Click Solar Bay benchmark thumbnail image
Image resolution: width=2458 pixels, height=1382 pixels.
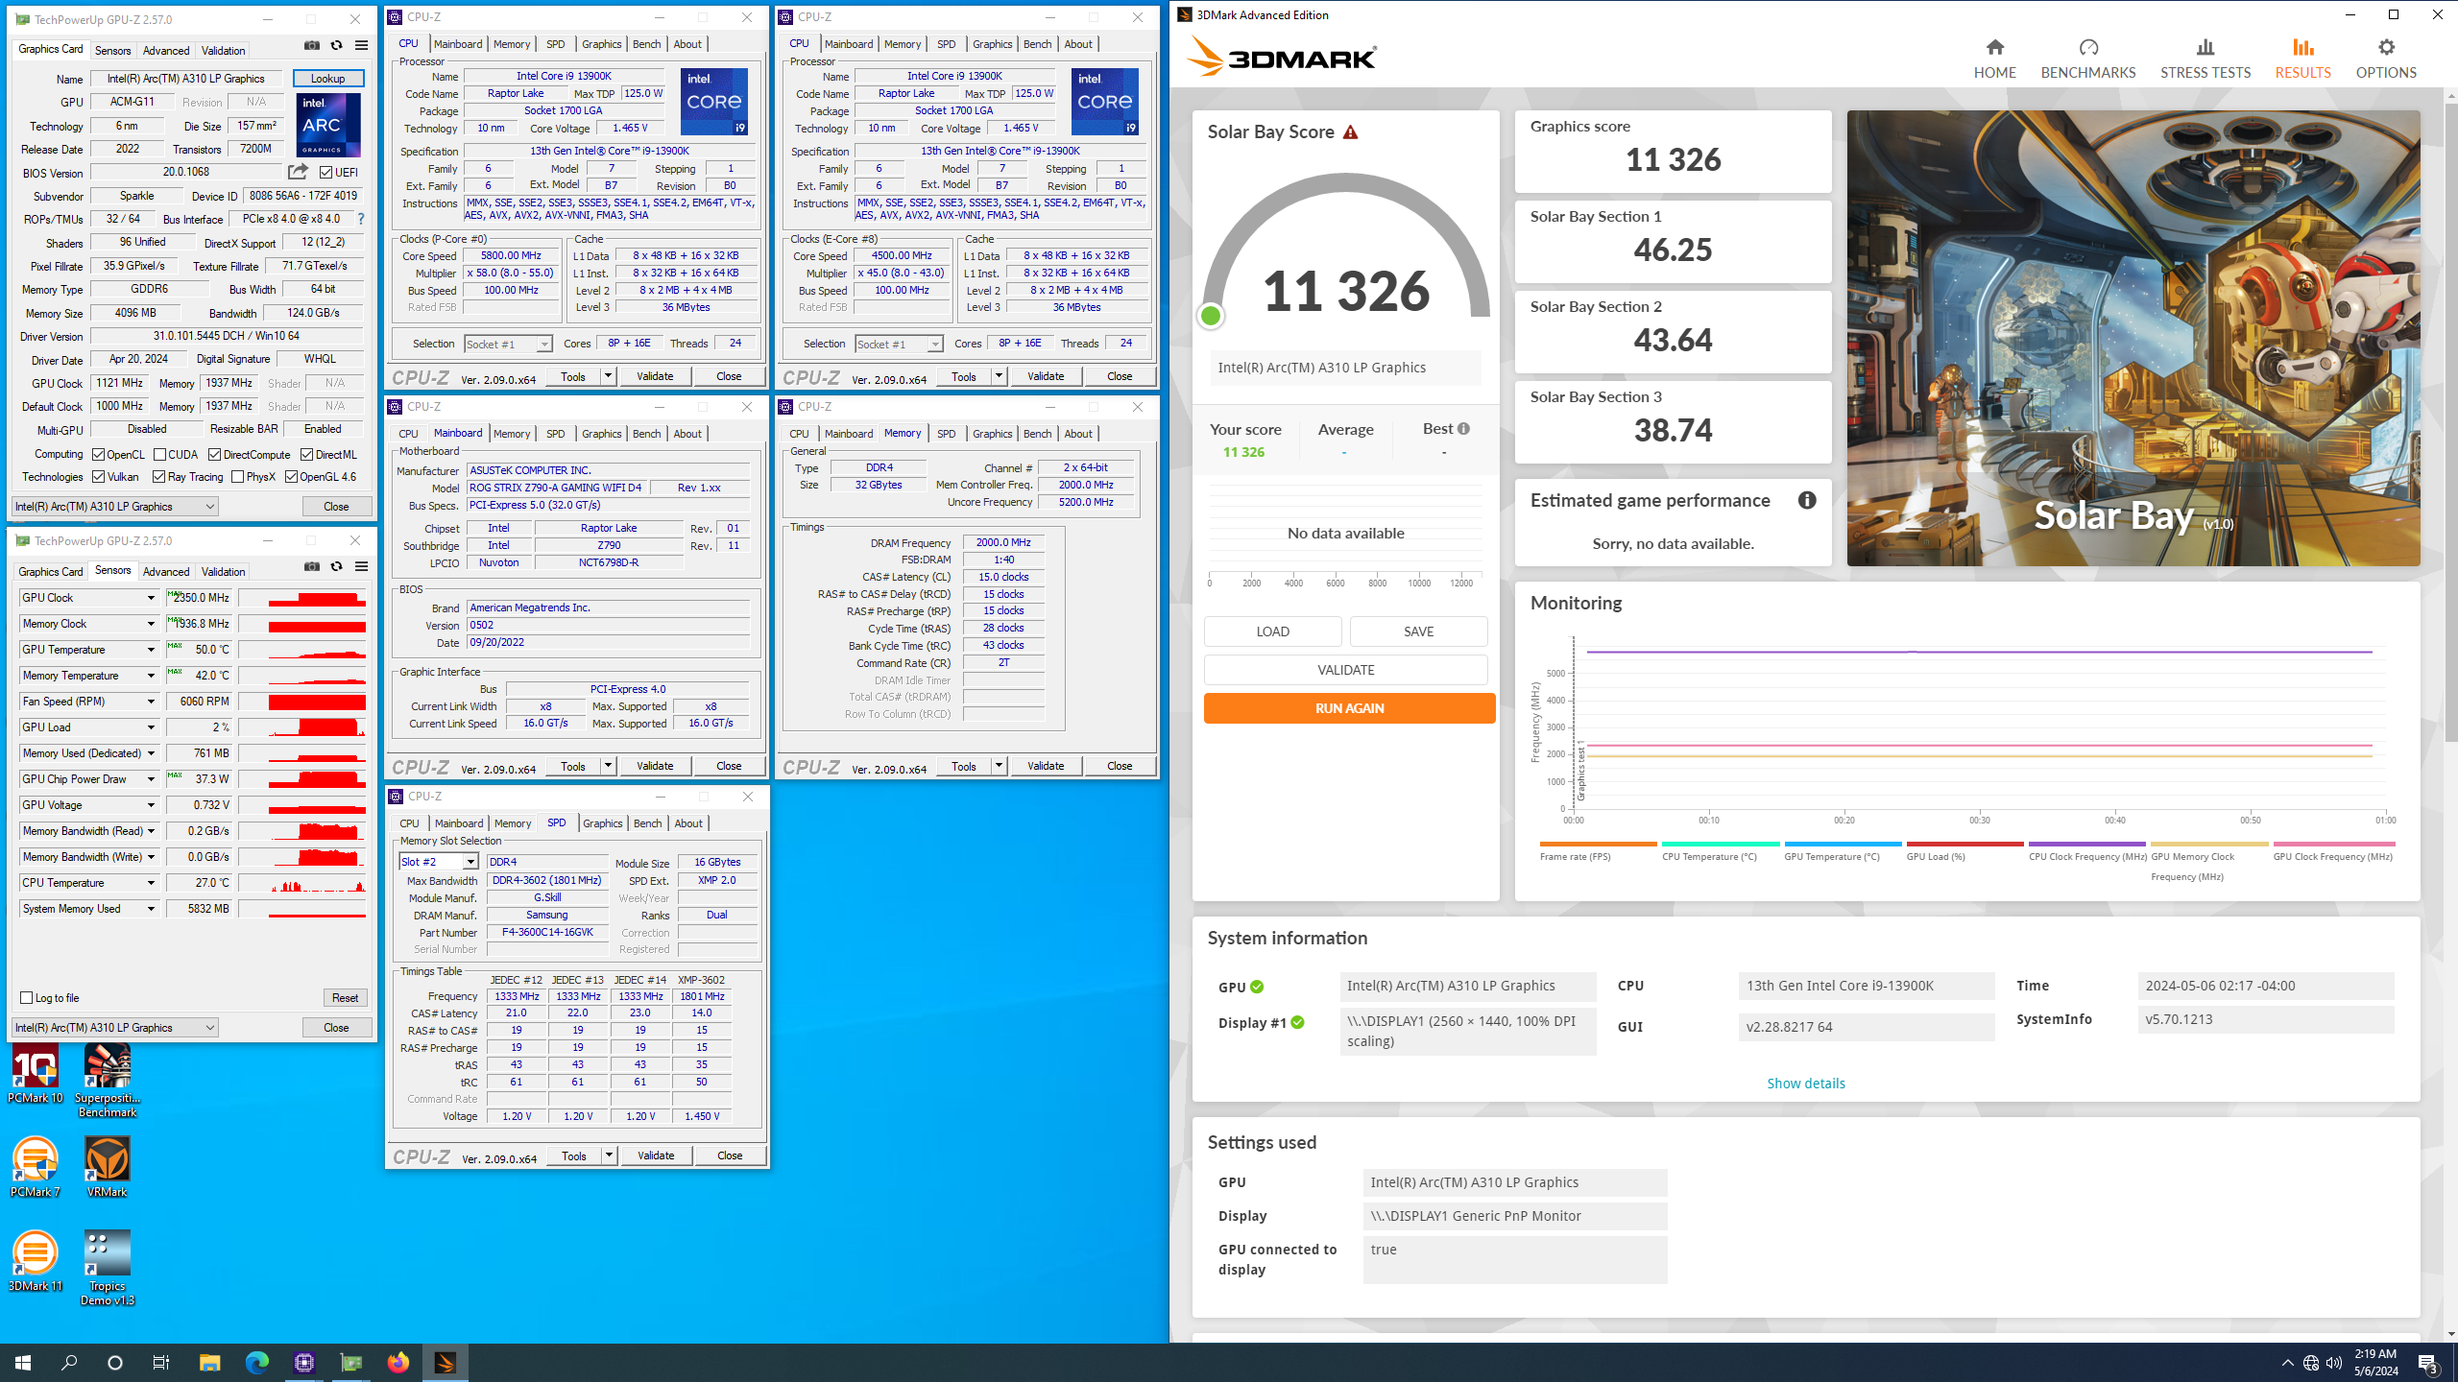point(2133,338)
